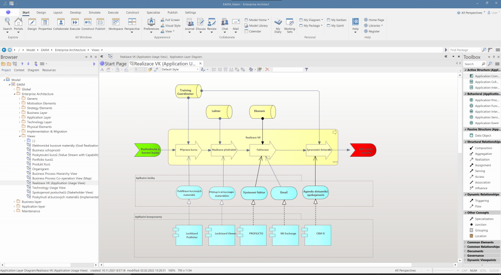Open Visual Style option
This screenshot has width=501, height=275.
tap(170, 25)
